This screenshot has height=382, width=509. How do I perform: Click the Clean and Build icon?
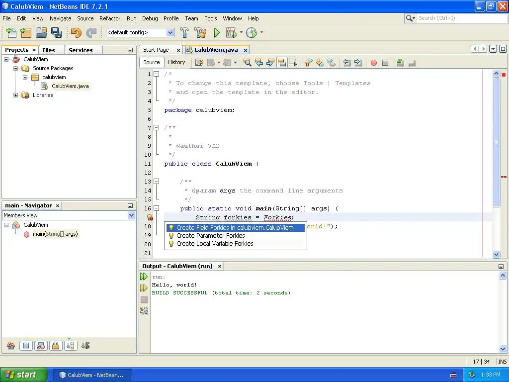tap(200, 32)
